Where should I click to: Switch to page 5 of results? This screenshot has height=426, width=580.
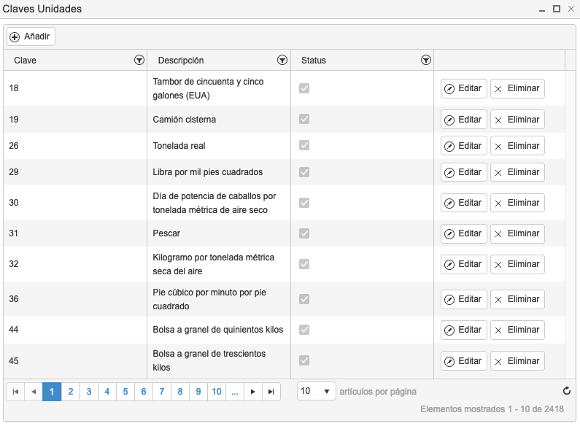[x=125, y=392]
